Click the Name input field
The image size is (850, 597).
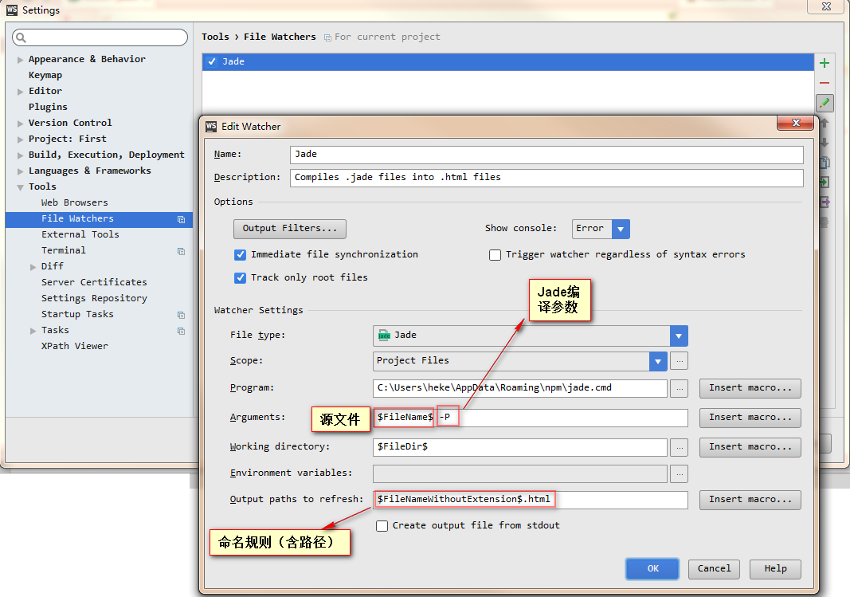[x=546, y=155]
